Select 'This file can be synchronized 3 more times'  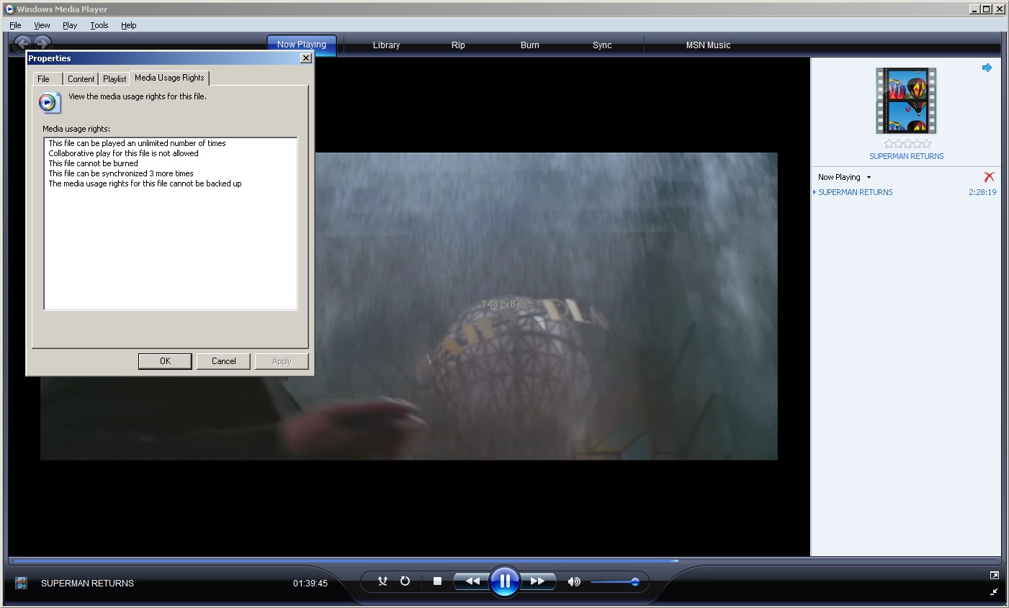pyautogui.click(x=120, y=173)
